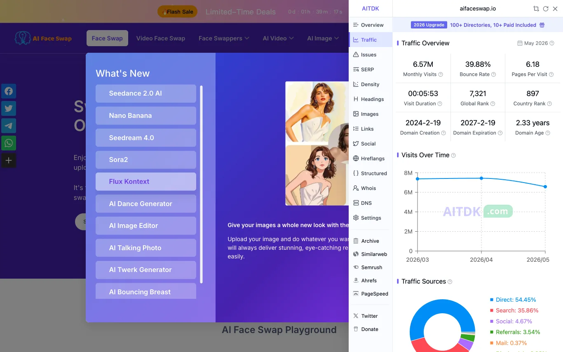Click the Search 35.86% legend entry
563x352 pixels.
coord(514,310)
